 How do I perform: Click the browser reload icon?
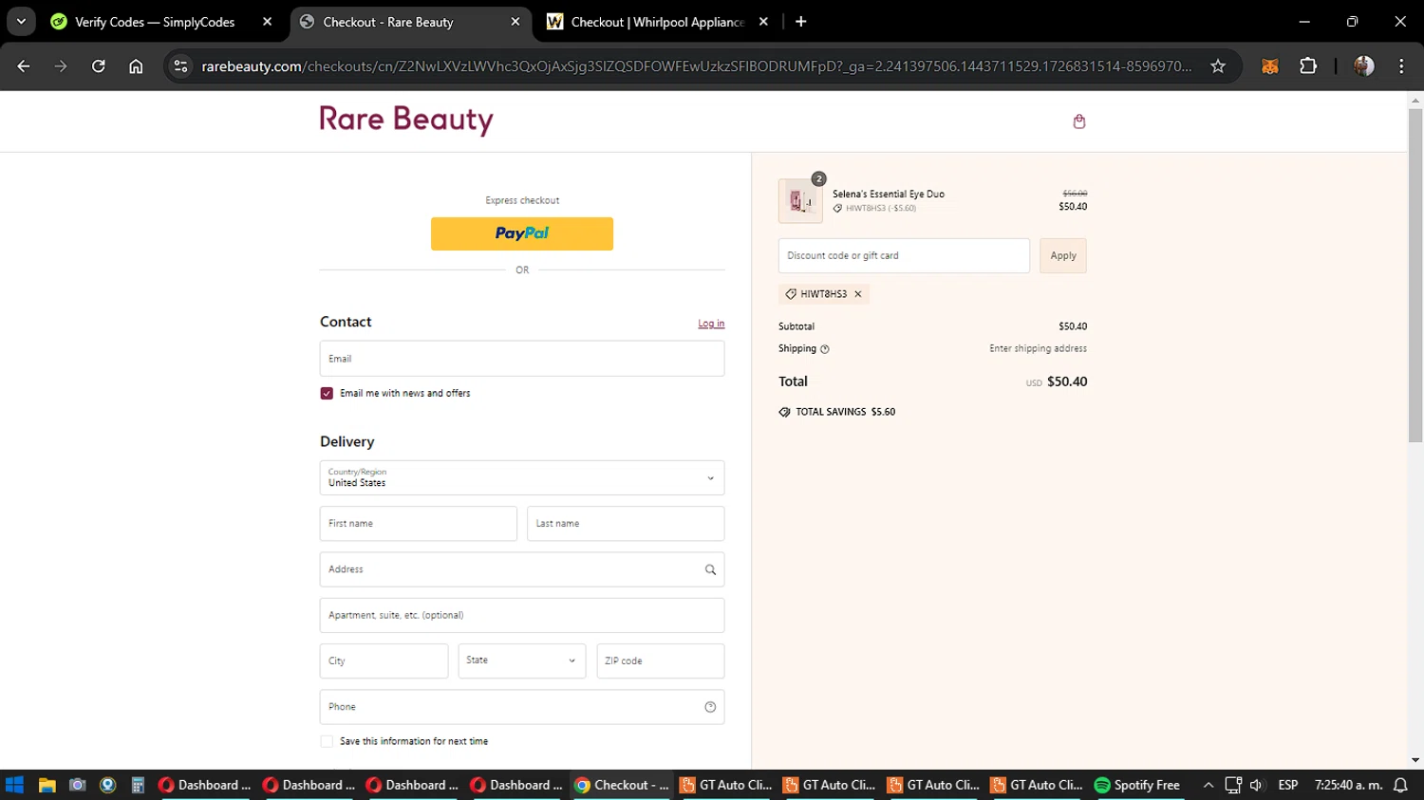(99, 65)
